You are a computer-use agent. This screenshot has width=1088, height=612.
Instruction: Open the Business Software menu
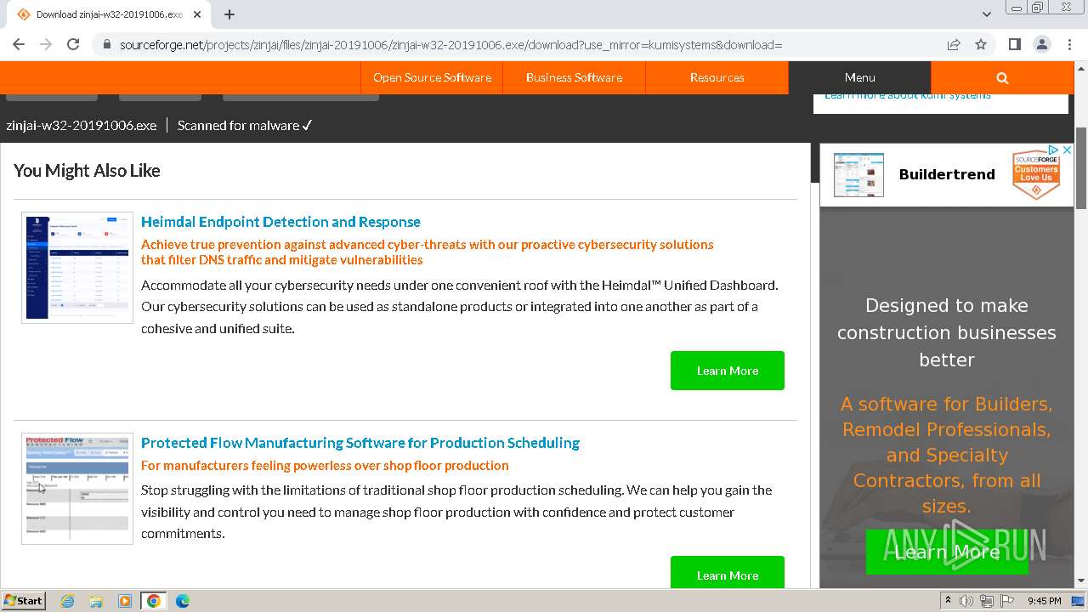pyautogui.click(x=574, y=77)
